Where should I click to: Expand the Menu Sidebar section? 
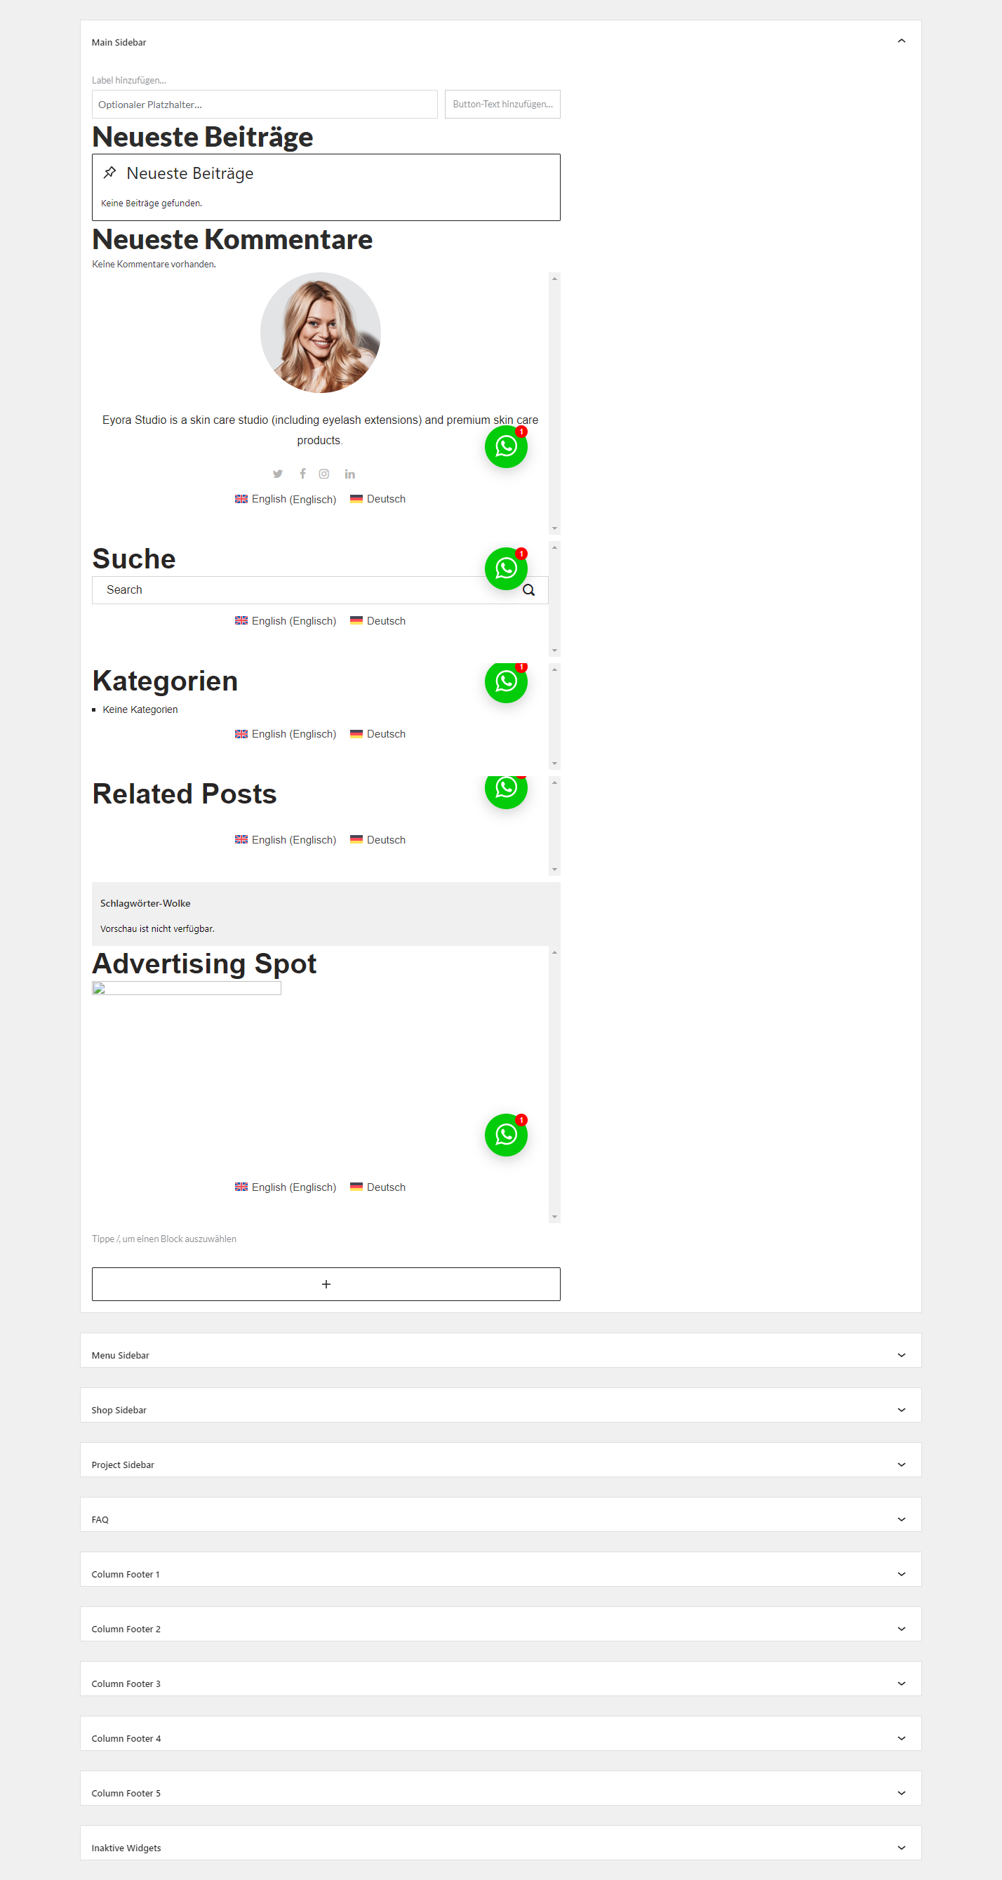(500, 1354)
